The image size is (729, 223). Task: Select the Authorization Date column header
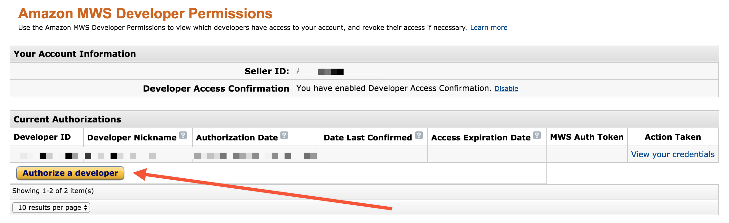[237, 138]
